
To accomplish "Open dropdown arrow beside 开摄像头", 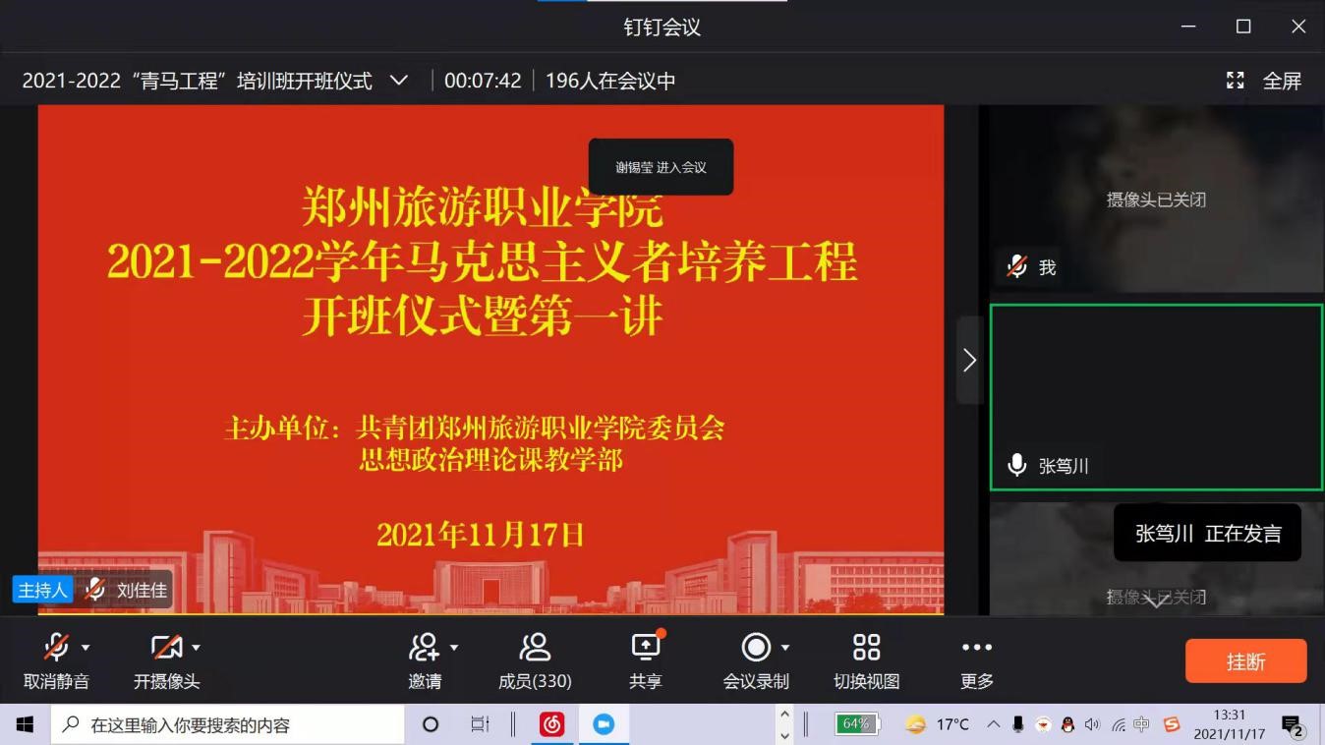I will pyautogui.click(x=196, y=648).
